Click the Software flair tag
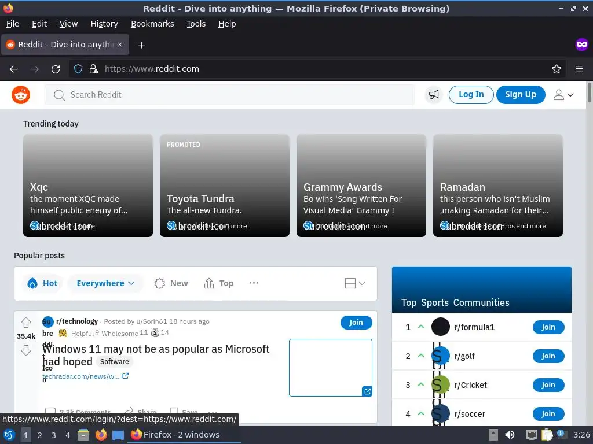 (114, 362)
